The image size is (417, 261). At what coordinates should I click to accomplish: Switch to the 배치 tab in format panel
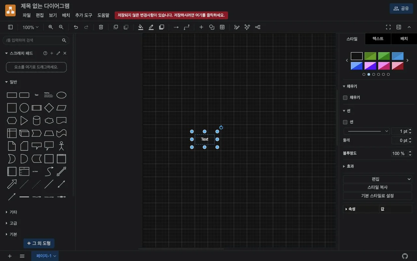click(x=404, y=39)
